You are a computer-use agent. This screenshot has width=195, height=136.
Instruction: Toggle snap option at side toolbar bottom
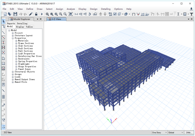[3, 127]
